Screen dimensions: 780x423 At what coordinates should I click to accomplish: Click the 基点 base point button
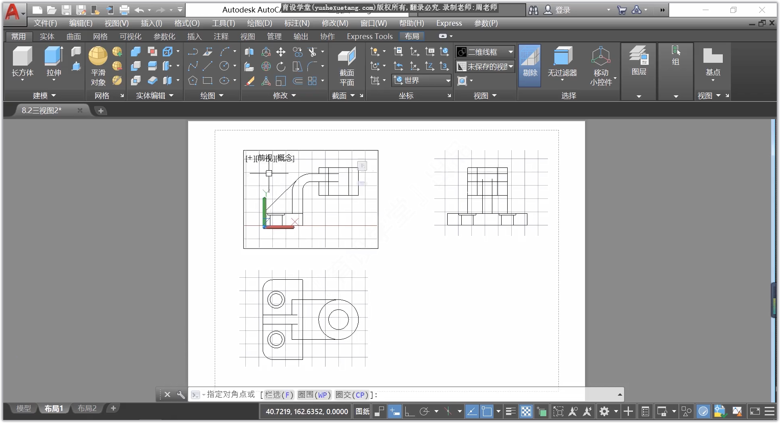[713, 64]
